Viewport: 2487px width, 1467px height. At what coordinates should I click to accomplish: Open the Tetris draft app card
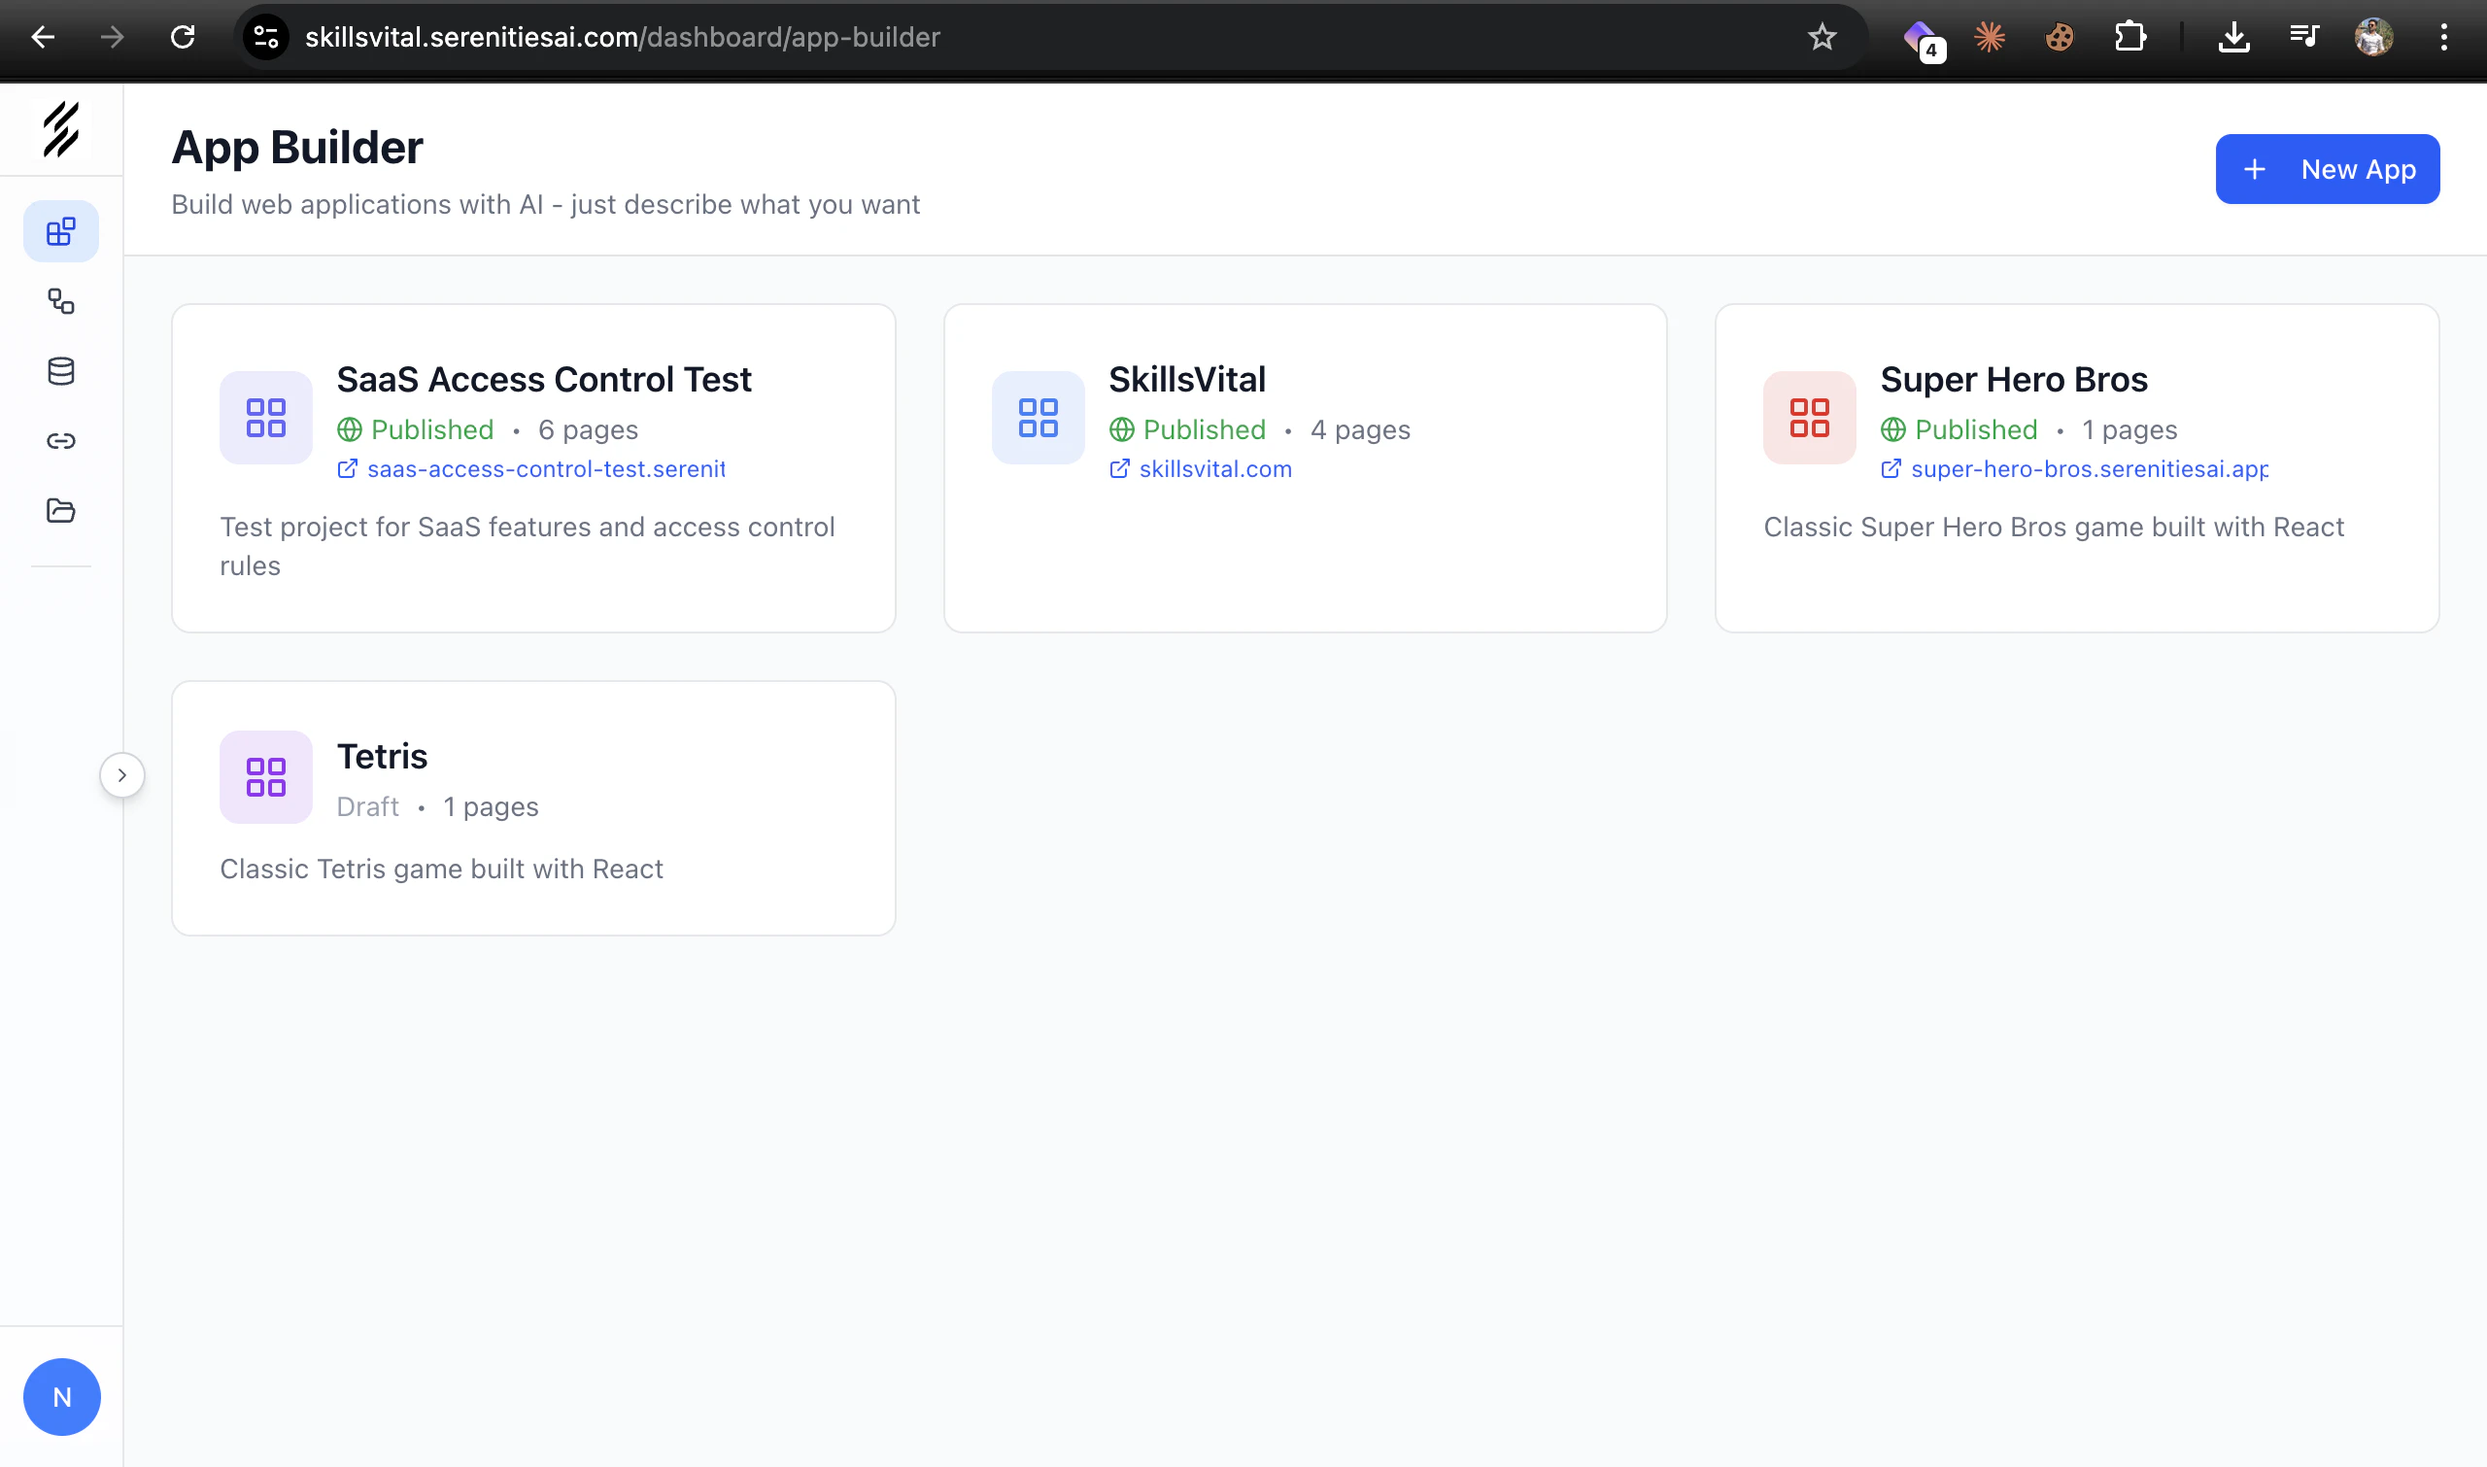[x=532, y=807]
